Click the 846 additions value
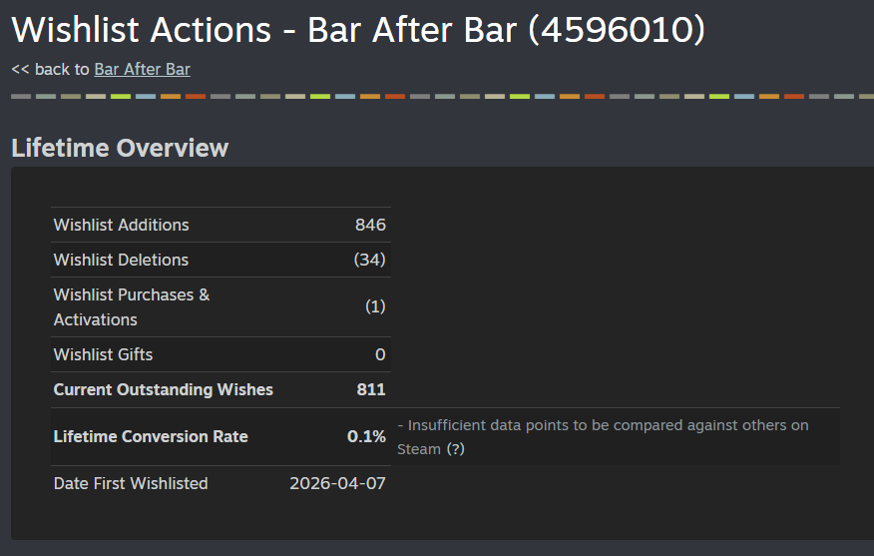 pyautogui.click(x=370, y=225)
